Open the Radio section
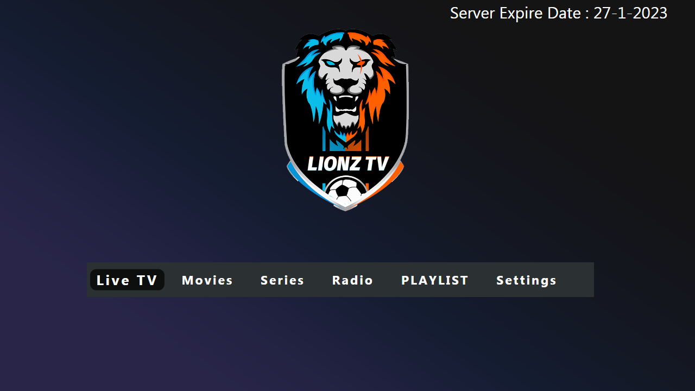This screenshot has height=391, width=695. coord(352,280)
